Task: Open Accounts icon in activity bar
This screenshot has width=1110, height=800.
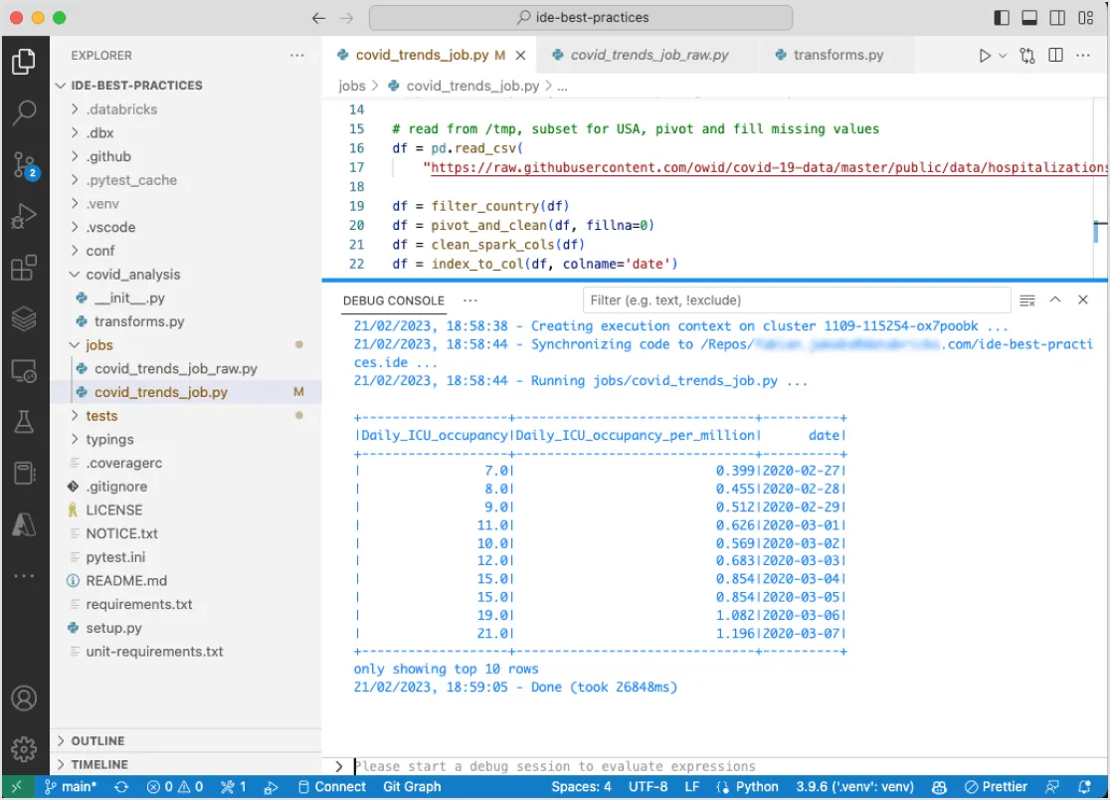Action: point(24,699)
